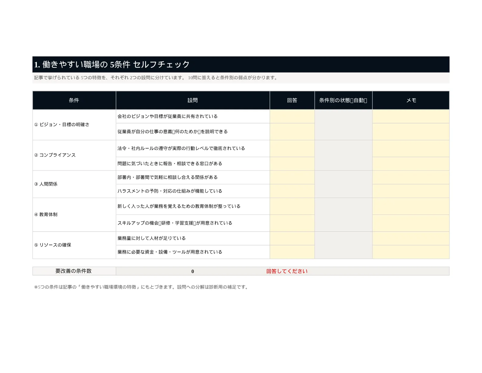The width and height of the screenshot is (482, 373).
Task: Select 回答 cell for 法令・社内ルールの遵守 question
Action: [x=292, y=149]
